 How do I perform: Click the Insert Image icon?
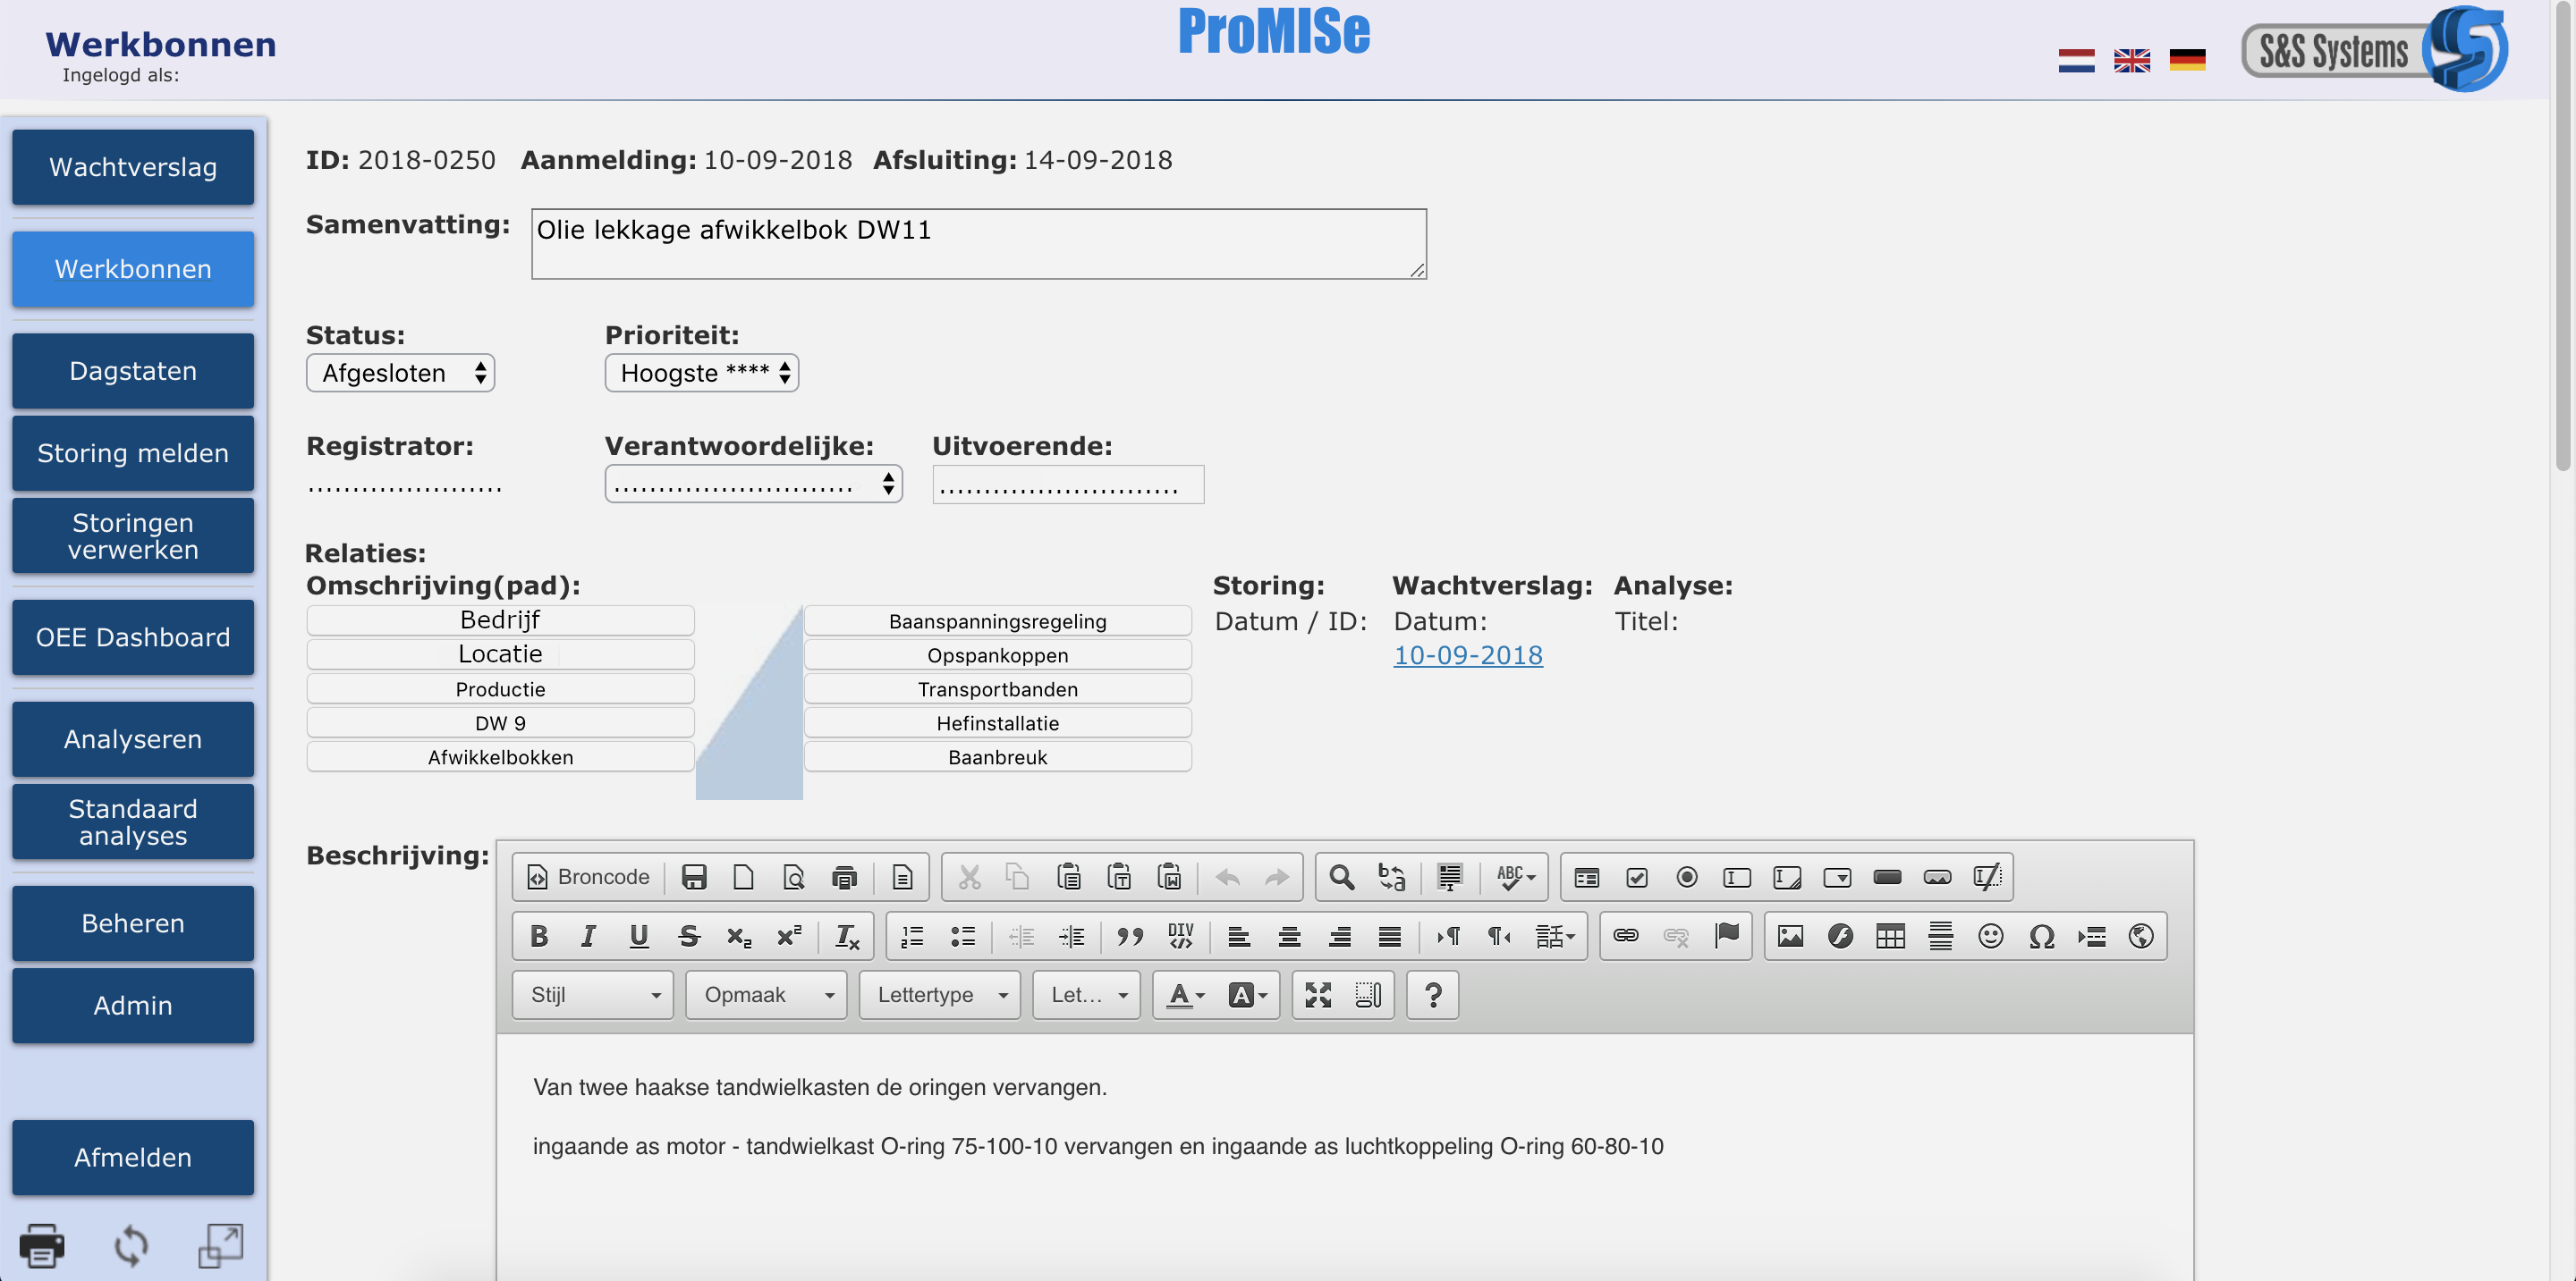point(1790,936)
